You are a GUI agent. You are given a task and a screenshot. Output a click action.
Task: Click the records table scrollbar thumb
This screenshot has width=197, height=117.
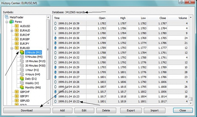(x=191, y=99)
